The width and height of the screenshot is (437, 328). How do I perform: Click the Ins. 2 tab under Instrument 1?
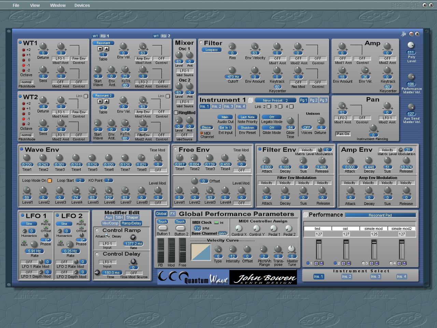pyautogui.click(x=216, y=107)
